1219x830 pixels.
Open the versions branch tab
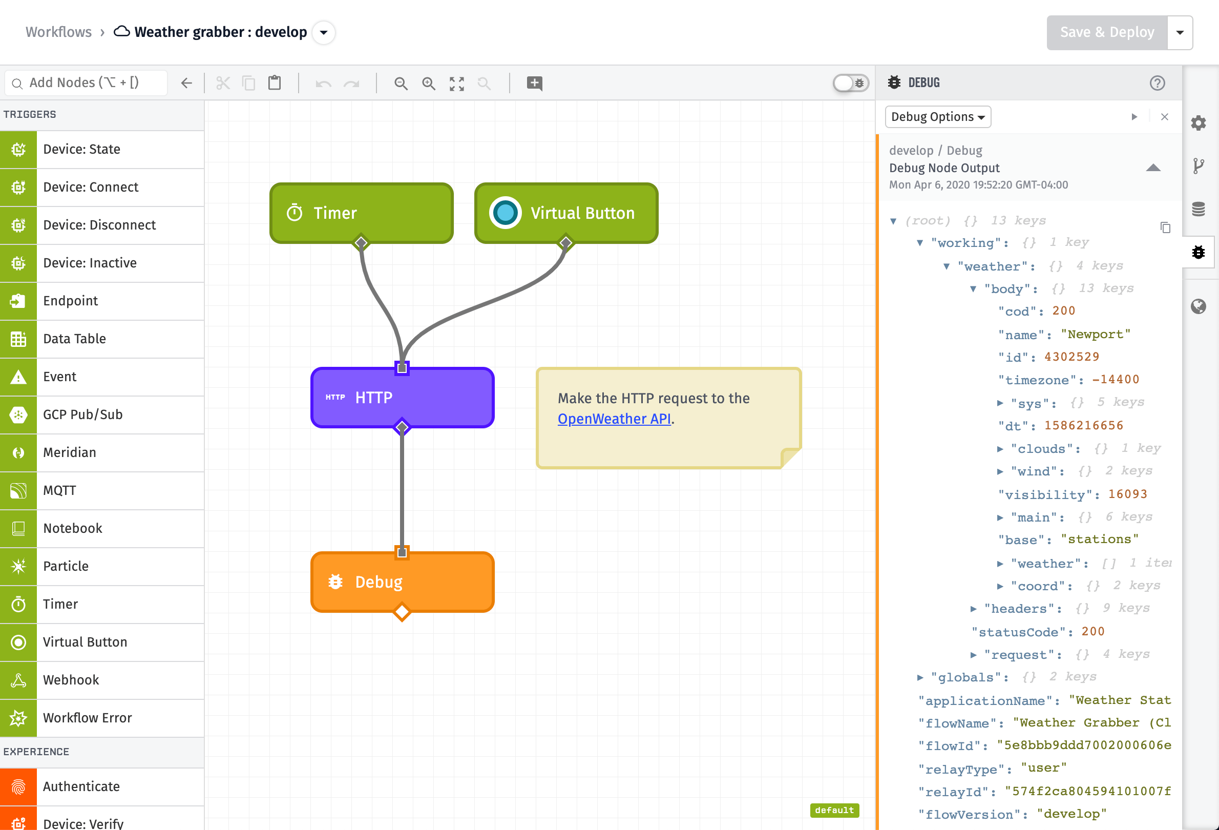coord(1199,167)
